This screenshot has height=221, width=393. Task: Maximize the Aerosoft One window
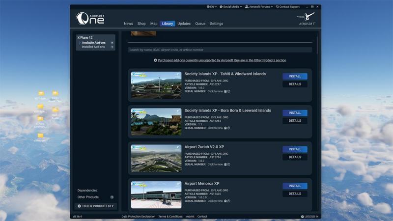312,7
